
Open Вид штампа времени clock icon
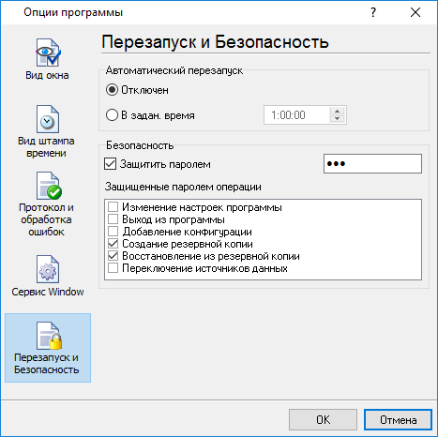coord(48,119)
